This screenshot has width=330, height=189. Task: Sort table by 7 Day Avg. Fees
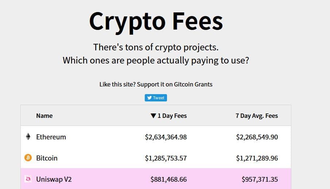[256, 116]
